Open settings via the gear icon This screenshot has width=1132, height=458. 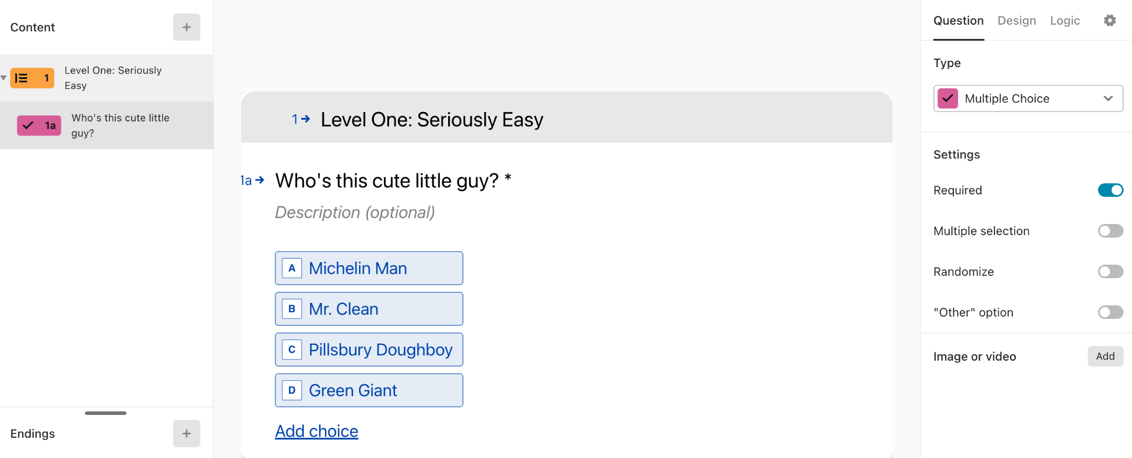pyautogui.click(x=1110, y=21)
